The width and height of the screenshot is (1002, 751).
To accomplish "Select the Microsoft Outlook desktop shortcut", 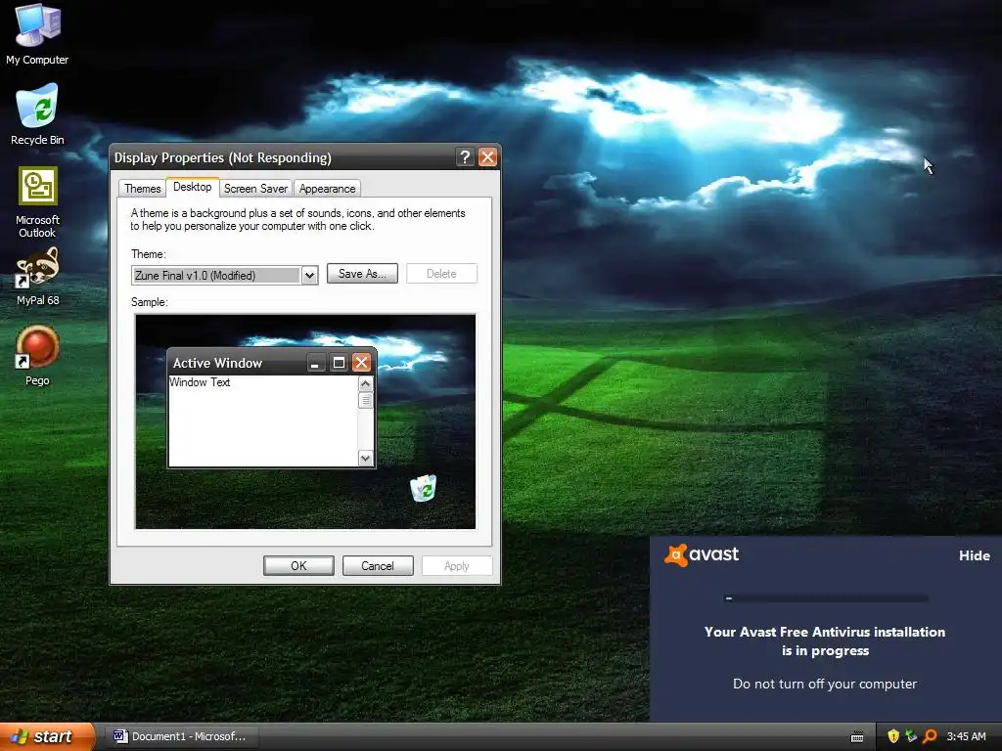I will click(x=37, y=202).
